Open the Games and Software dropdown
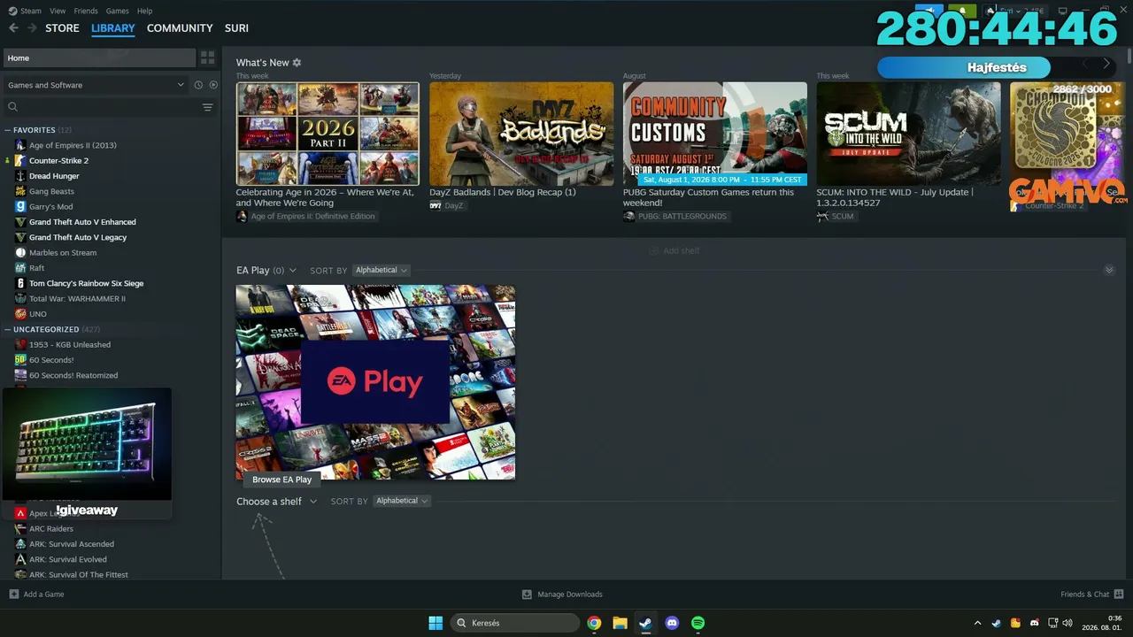The height and width of the screenshot is (637, 1133). point(96,85)
